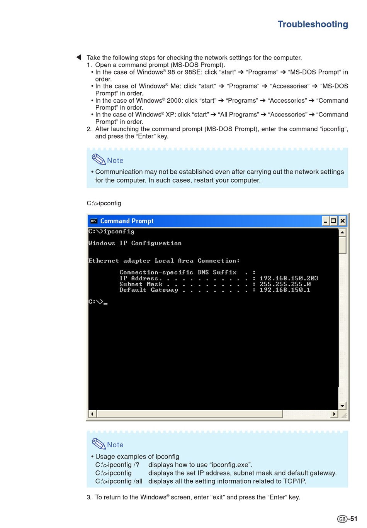The image size is (367, 528).
Task: Click 'Ethernet adapter Local Area Connection:' line
Action: click(164, 261)
